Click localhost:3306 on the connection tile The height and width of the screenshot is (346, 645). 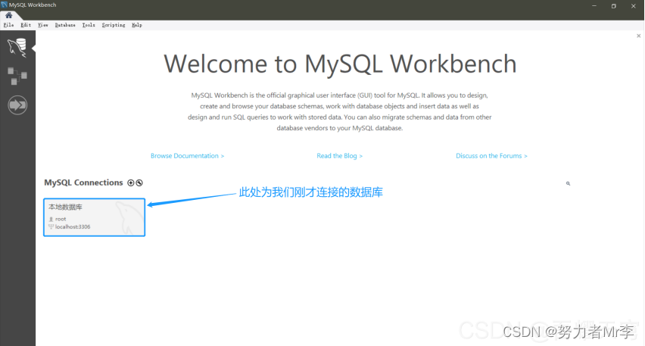pos(73,226)
